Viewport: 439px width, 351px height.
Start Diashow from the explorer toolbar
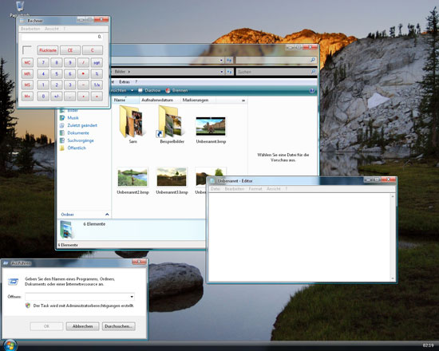(149, 90)
